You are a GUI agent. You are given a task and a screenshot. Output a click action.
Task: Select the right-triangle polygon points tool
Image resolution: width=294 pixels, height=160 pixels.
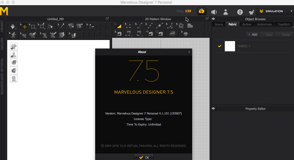tap(170, 26)
